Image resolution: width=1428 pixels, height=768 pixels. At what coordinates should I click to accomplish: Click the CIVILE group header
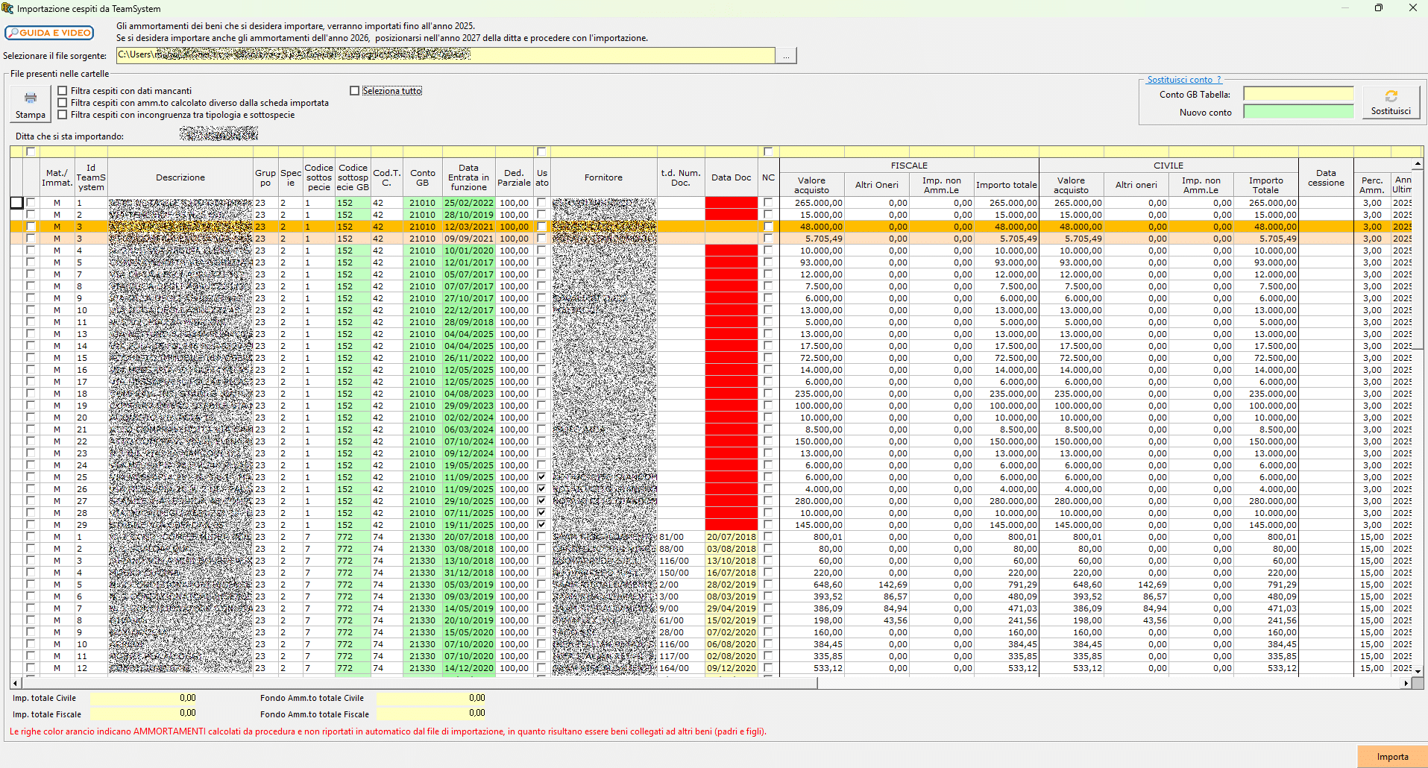coord(1168,166)
